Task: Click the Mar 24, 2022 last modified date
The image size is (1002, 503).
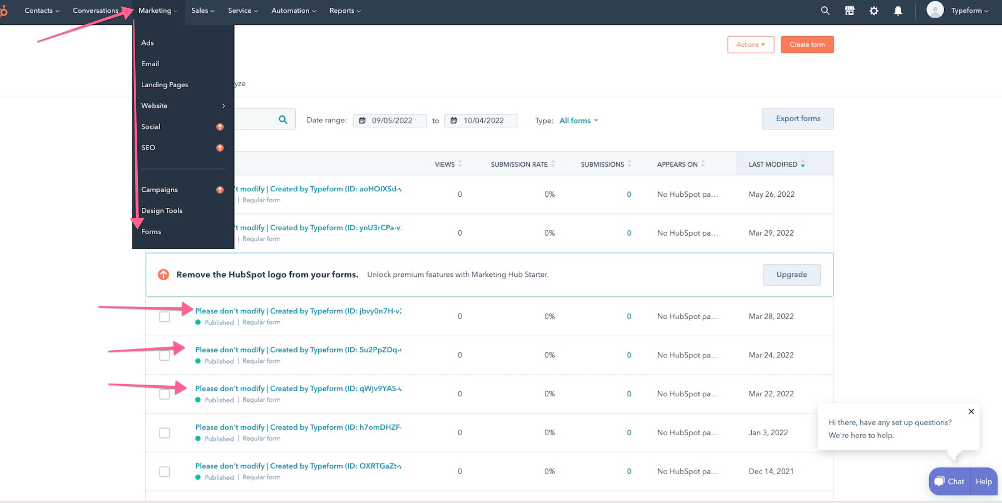Action: pos(771,355)
